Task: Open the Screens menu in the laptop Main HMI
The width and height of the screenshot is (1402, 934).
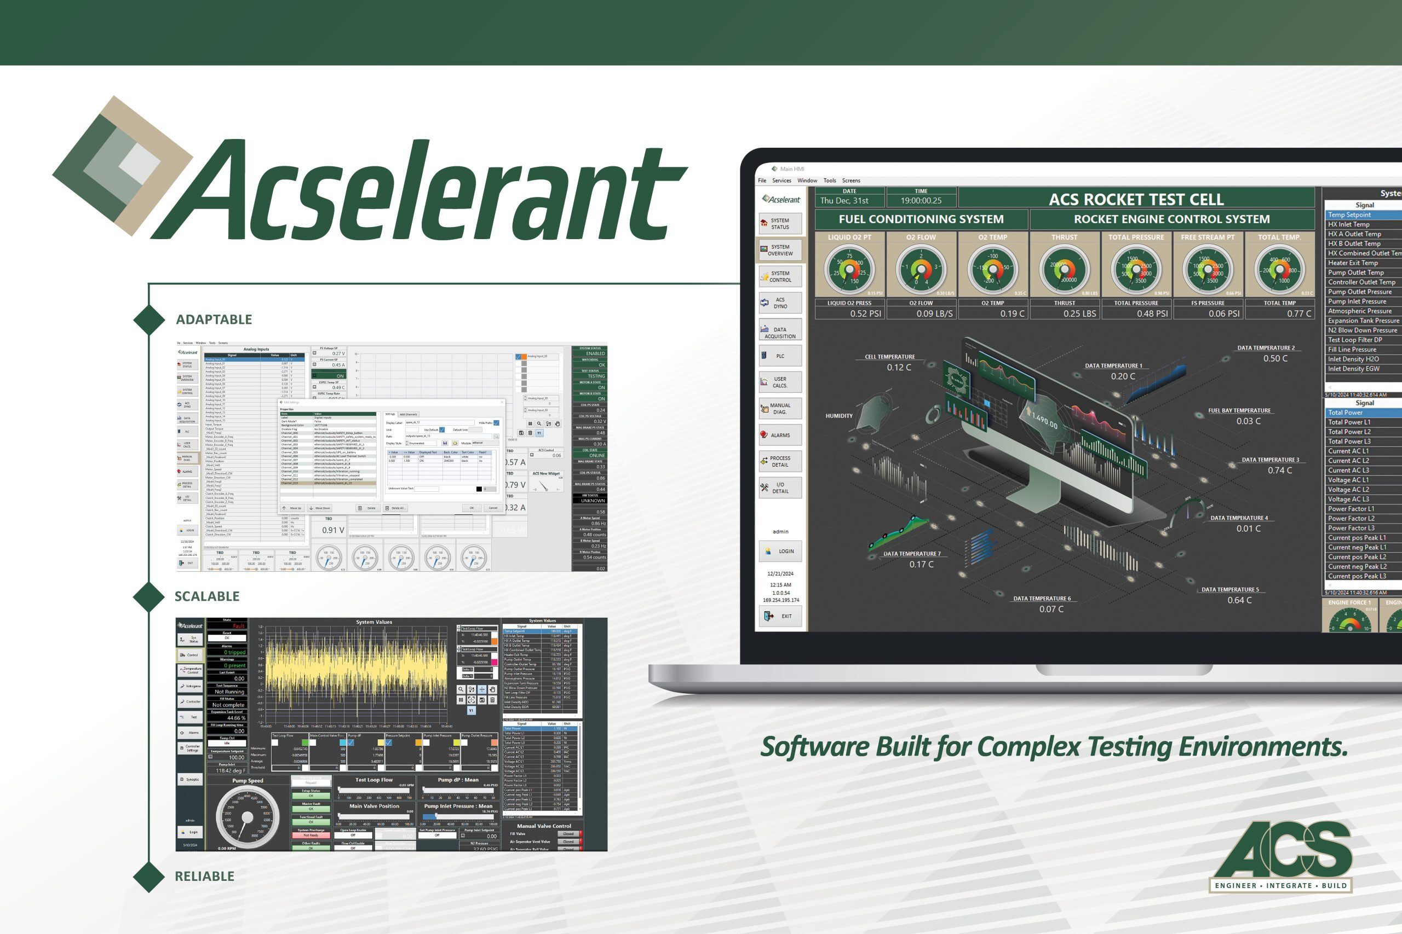Action: pyautogui.click(x=851, y=181)
